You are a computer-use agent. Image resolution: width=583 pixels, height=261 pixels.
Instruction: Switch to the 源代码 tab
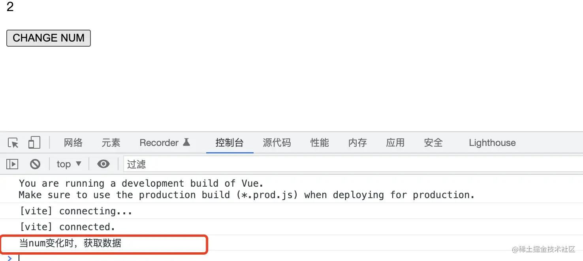tap(277, 143)
